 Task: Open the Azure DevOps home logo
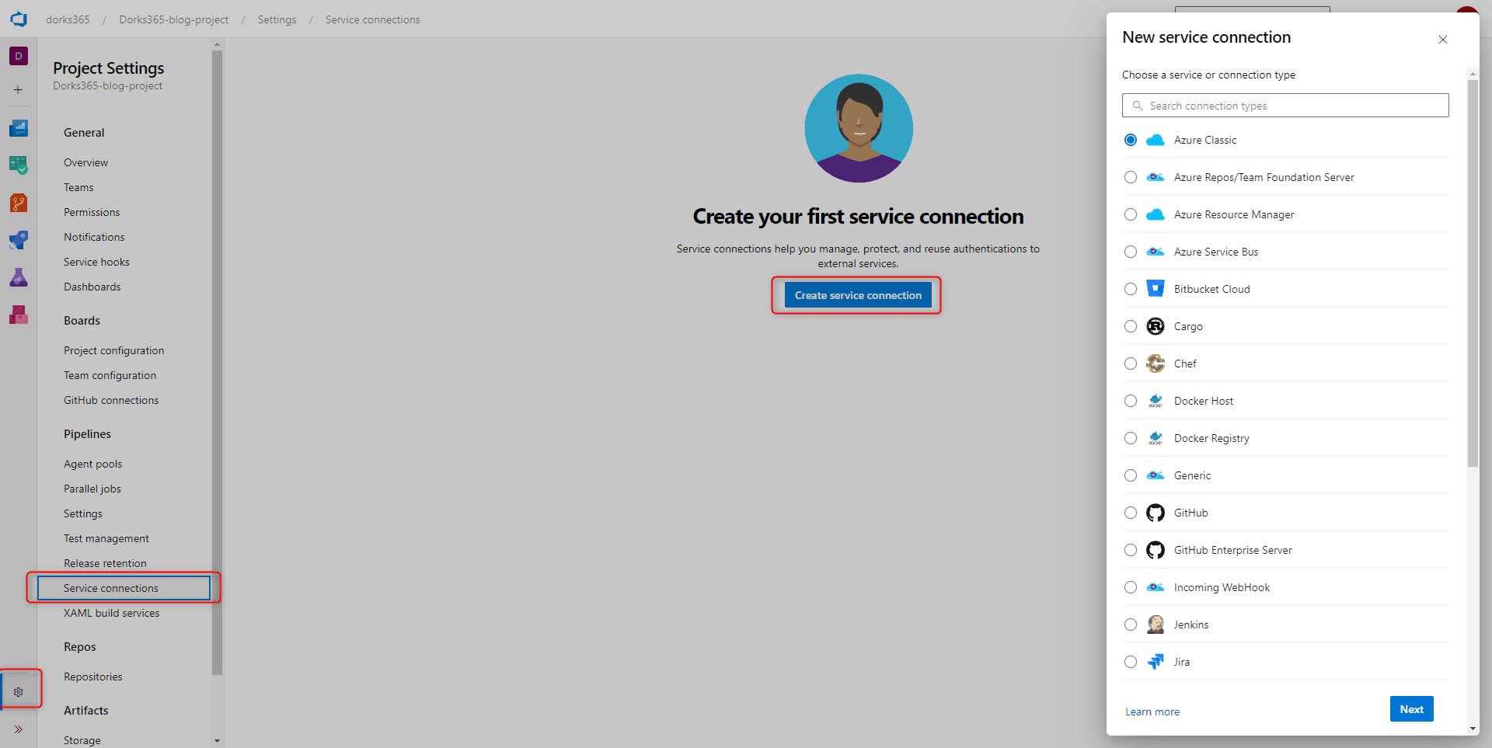[x=19, y=19]
